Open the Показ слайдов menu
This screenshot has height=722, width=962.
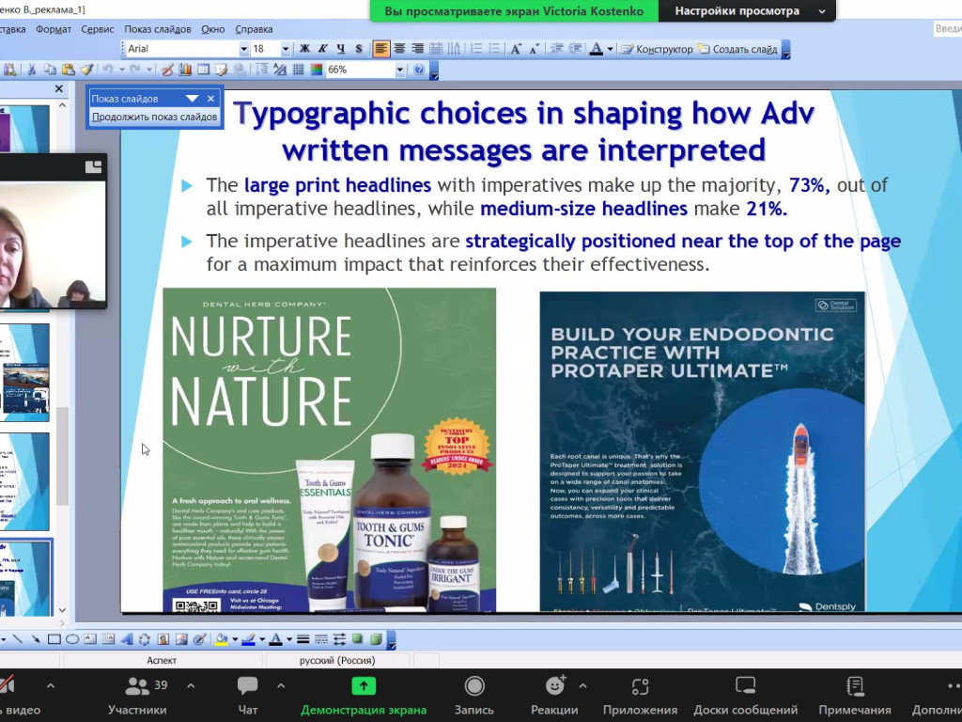pos(158,29)
